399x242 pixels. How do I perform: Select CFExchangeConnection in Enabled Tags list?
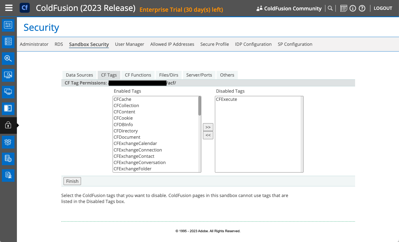click(x=155, y=150)
